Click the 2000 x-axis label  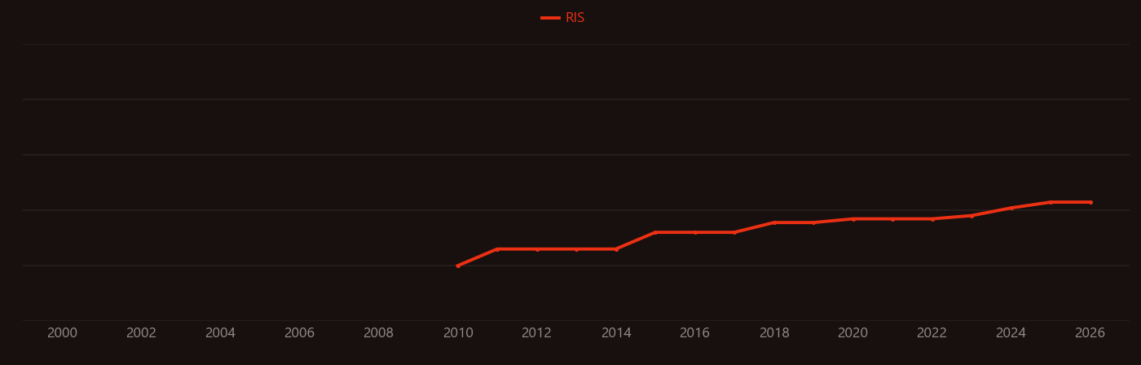click(x=63, y=333)
